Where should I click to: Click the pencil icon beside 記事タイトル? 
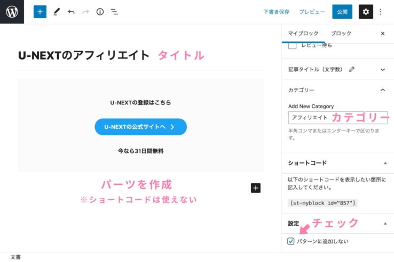point(352,69)
